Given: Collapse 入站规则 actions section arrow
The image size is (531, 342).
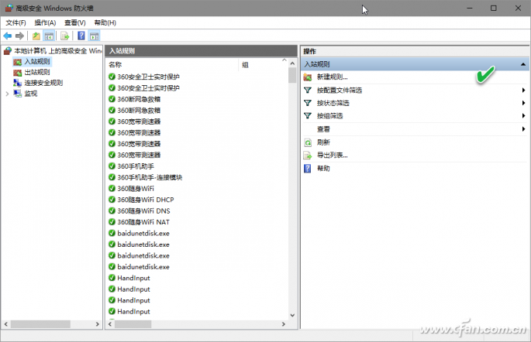Looking at the screenshot, I should pos(523,64).
